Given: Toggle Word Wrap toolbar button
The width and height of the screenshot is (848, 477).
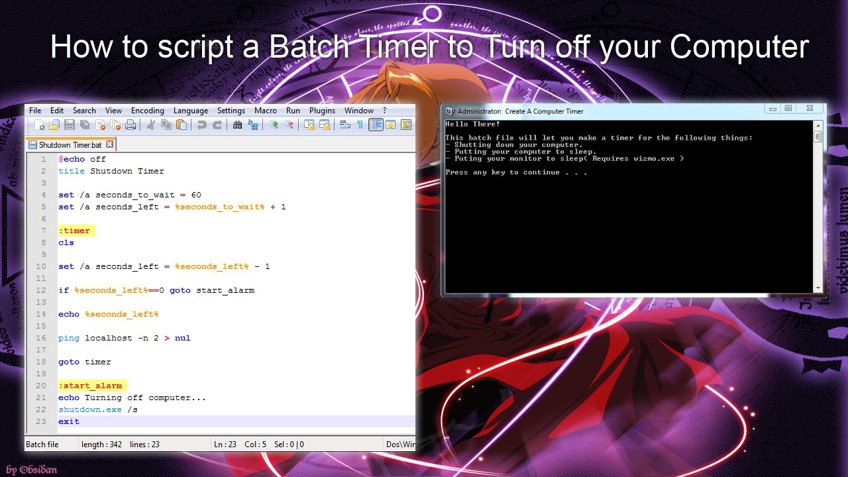Looking at the screenshot, I should 344,125.
